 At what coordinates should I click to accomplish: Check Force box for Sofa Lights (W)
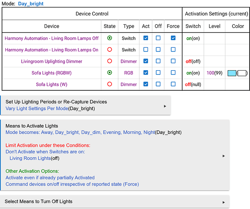173,84
